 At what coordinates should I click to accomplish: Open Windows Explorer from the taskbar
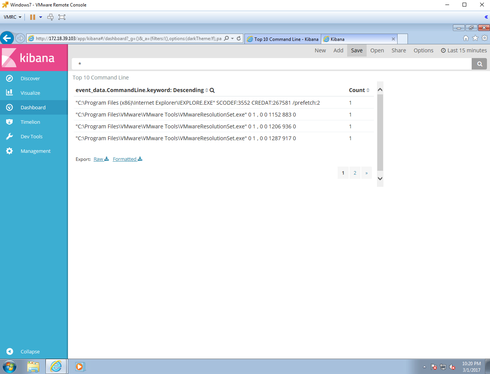coord(33,367)
